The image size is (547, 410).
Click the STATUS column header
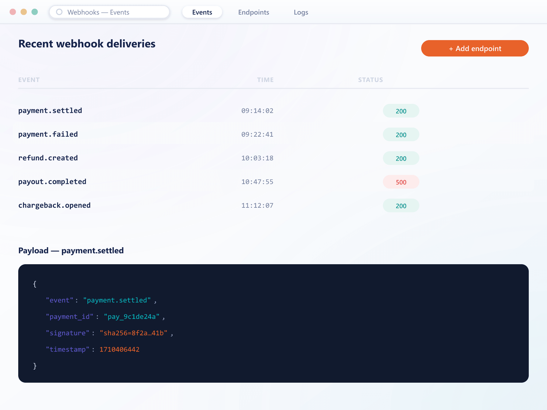coord(370,80)
